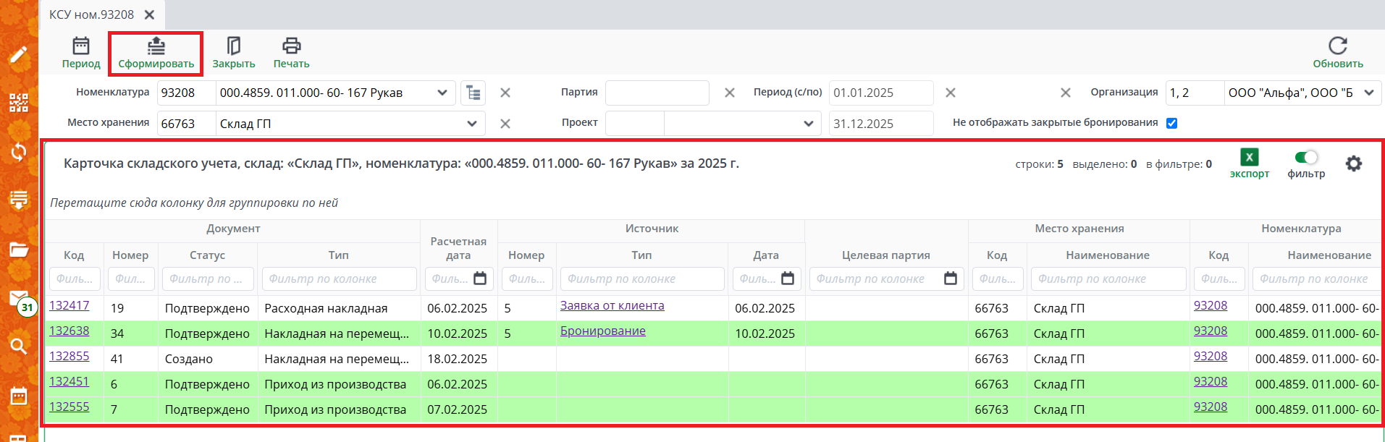Expand the Место хранения dropdown
Screen dimensions: 1385x442
471,124
